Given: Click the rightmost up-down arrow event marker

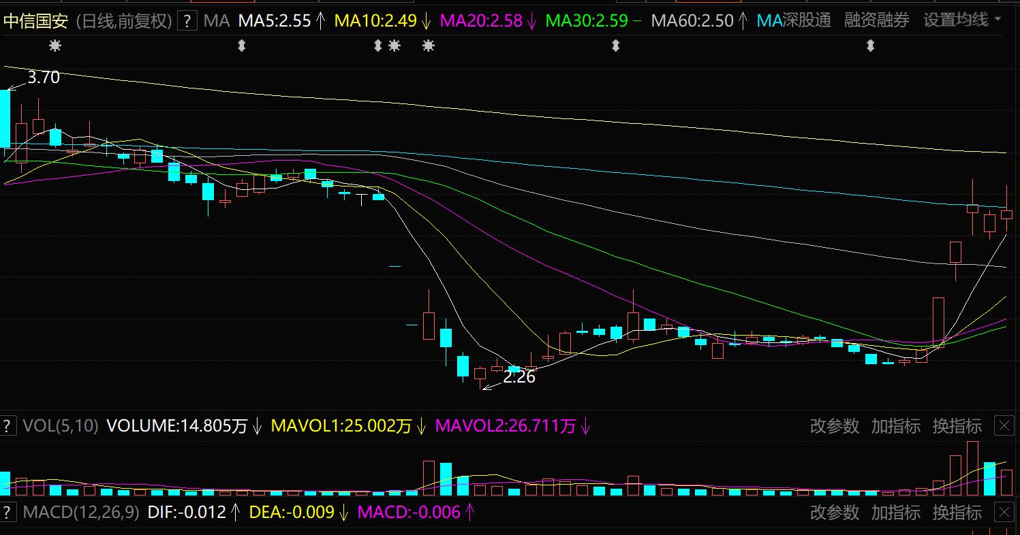Looking at the screenshot, I should pos(870,46).
